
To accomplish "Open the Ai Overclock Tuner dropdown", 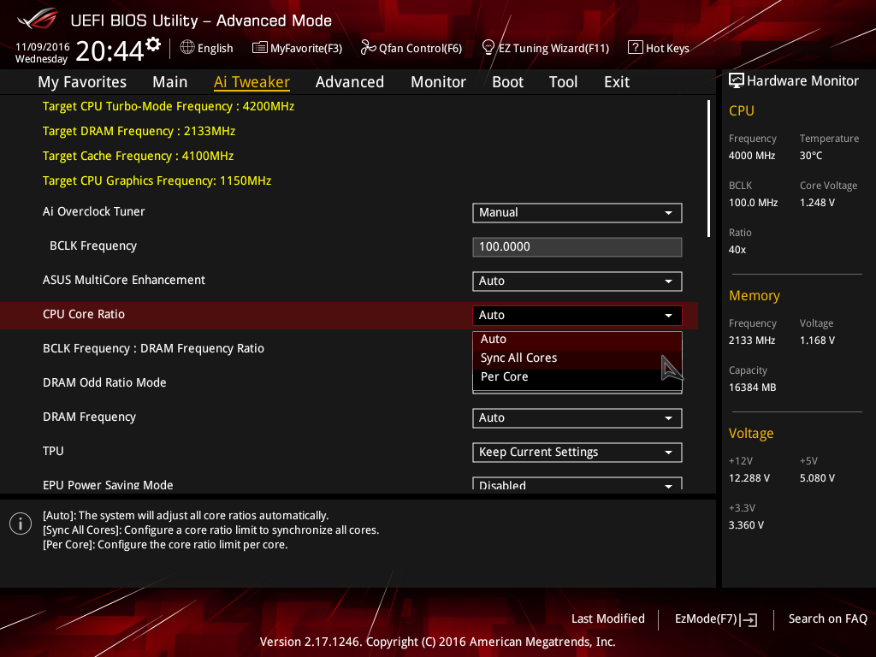I will 577,213.
